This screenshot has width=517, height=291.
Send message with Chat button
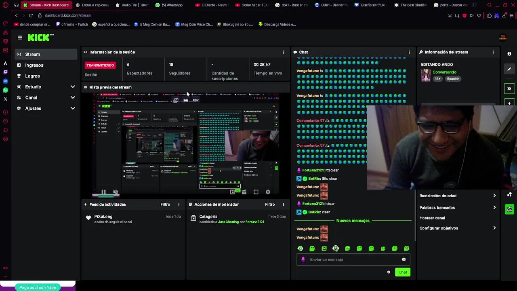(403, 272)
